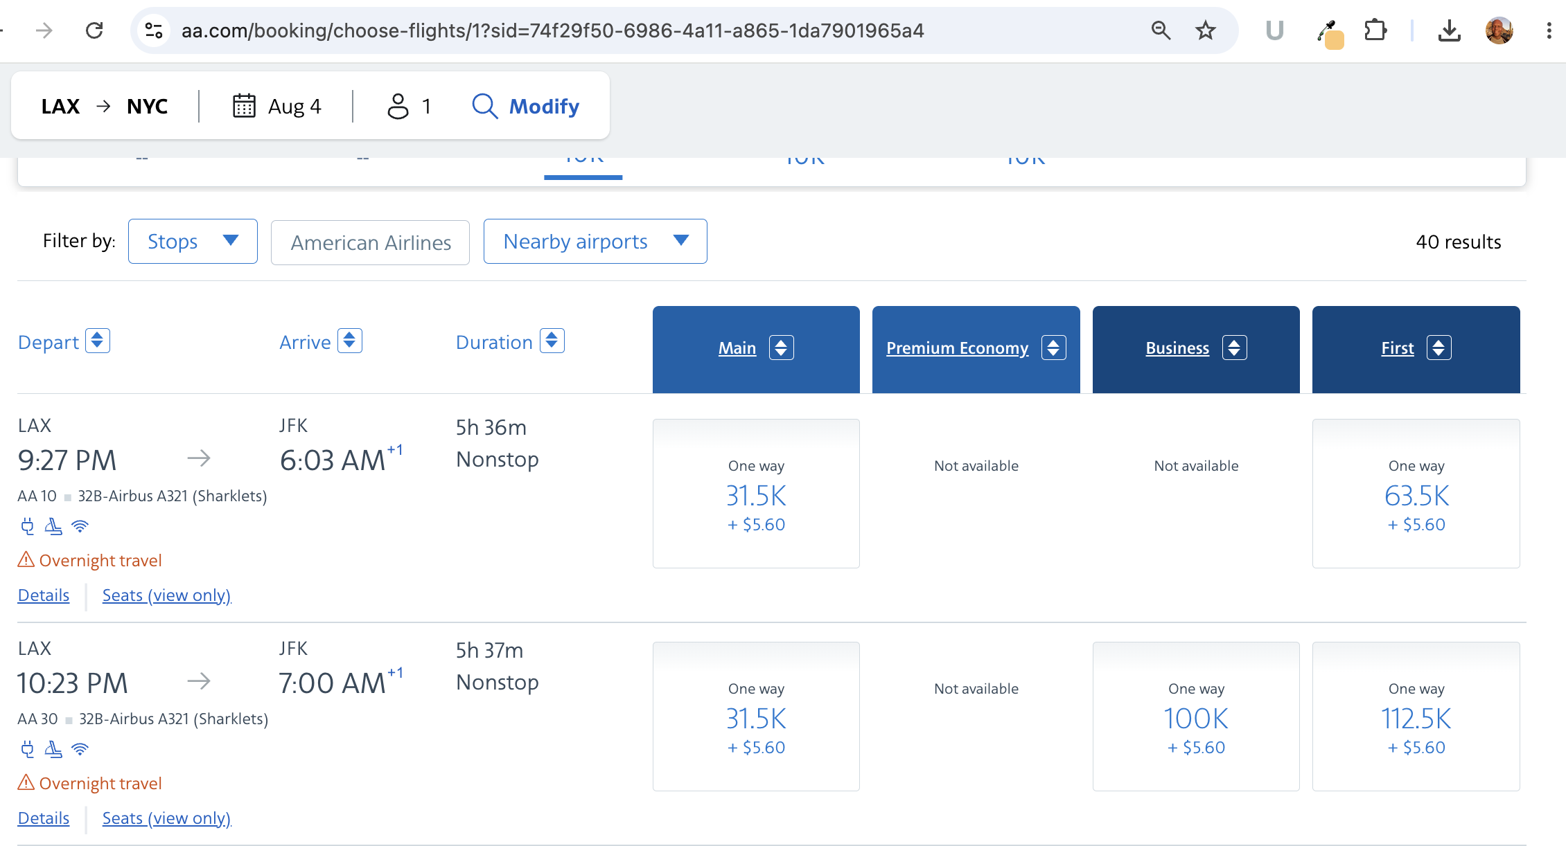Image resolution: width=1566 pixels, height=846 pixels.
Task: Click the calendar icon next to Aug 4
Action: (244, 106)
